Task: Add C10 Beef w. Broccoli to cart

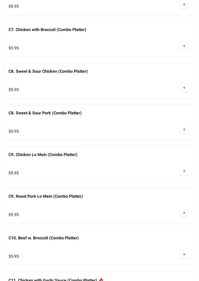Action: pyautogui.click(x=184, y=254)
